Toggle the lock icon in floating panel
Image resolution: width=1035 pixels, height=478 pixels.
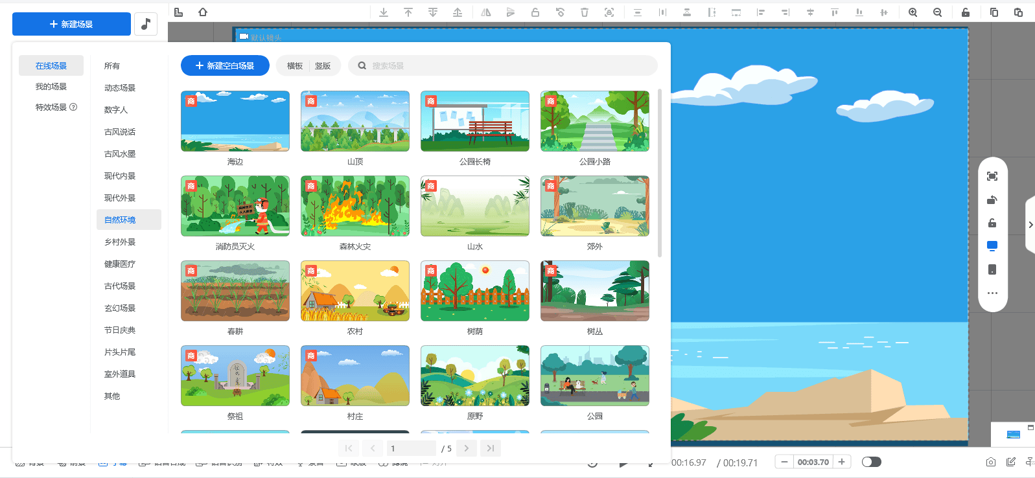[992, 223]
